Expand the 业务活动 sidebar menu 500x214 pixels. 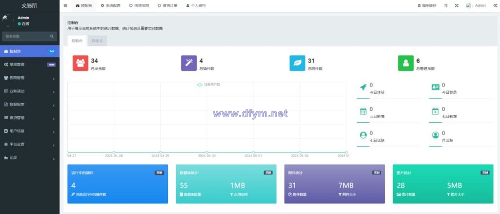point(30,91)
